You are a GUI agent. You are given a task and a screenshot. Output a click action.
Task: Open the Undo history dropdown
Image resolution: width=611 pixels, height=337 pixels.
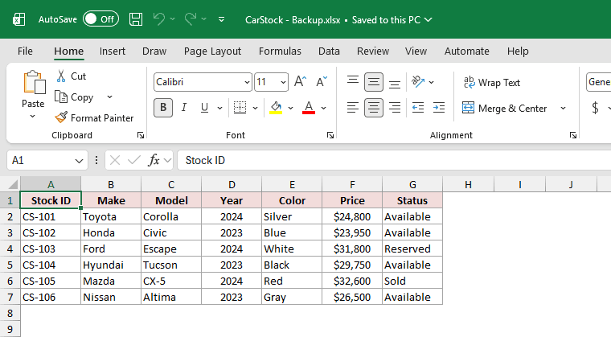tap(173, 19)
